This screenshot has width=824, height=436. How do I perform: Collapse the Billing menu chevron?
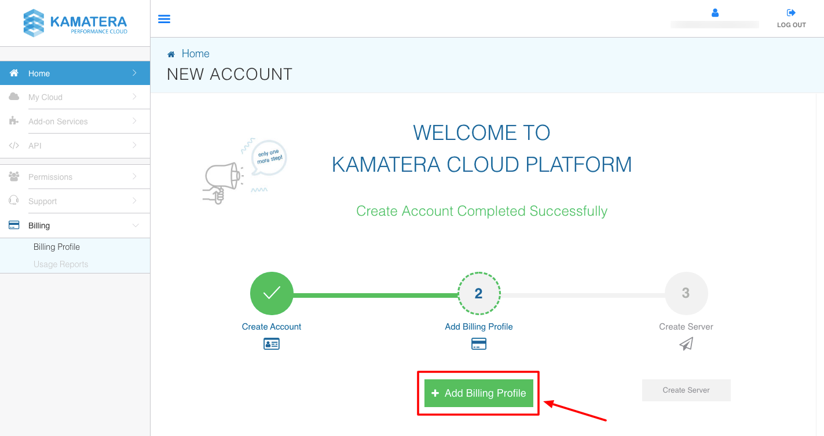click(135, 226)
